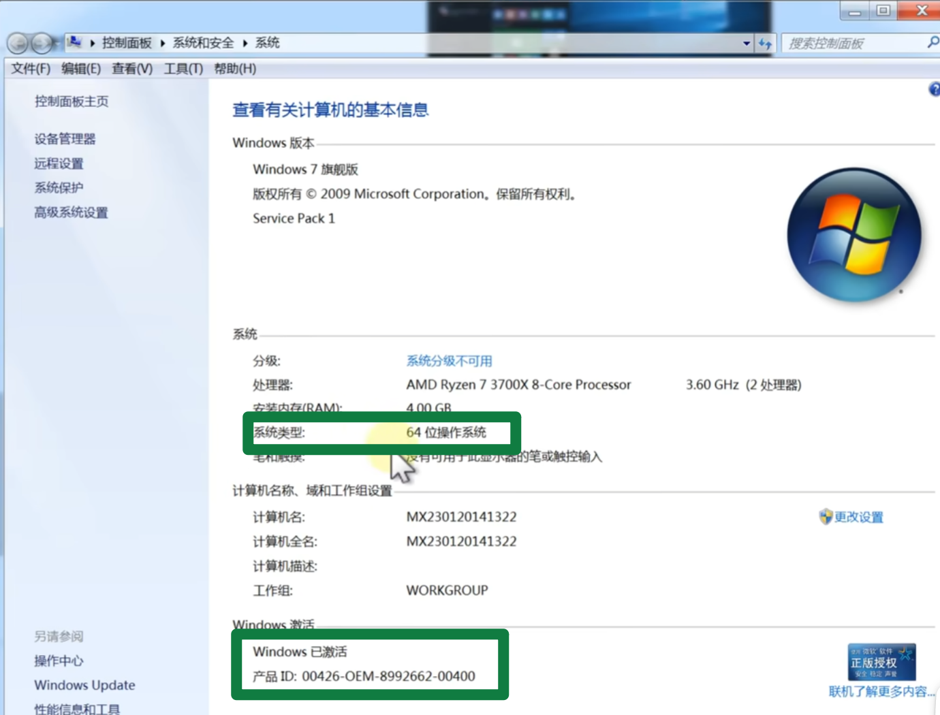Screen dimensions: 940x715
Task: Click the 正版授权 genuine software badge
Action: coord(881,662)
